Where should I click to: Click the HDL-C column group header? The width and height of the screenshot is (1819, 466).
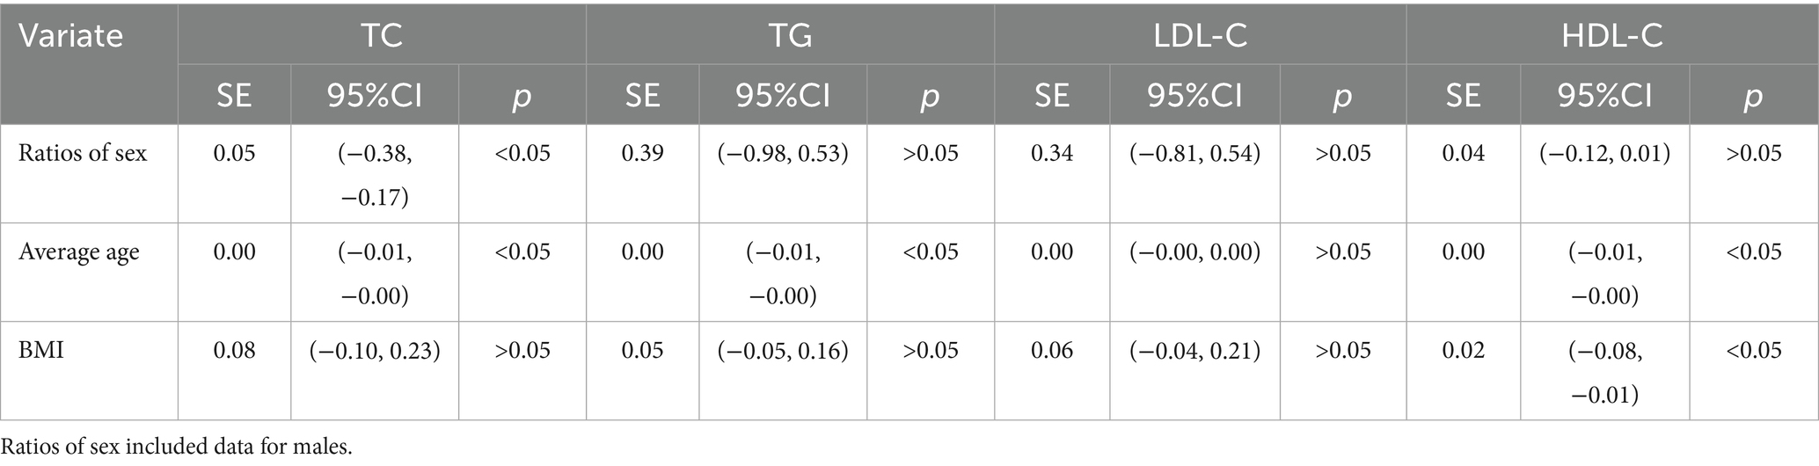pos(1611,35)
